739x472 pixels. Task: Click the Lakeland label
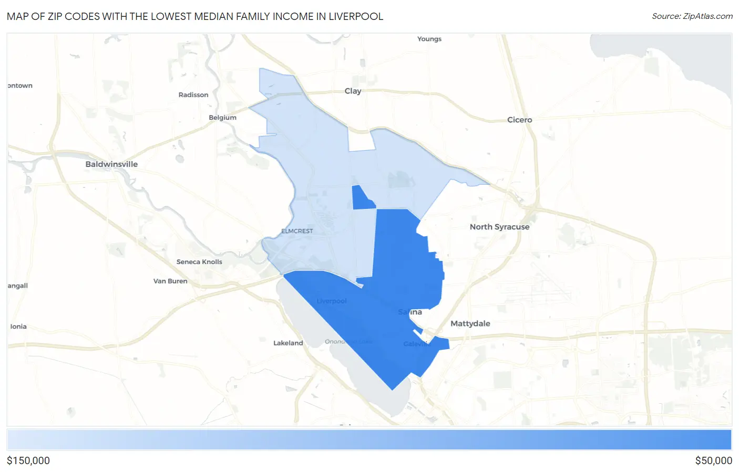[x=288, y=343]
